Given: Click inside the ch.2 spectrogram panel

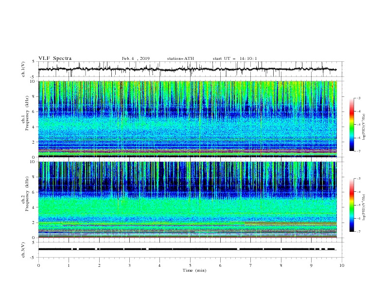Looking at the screenshot, I should [x=188, y=200].
